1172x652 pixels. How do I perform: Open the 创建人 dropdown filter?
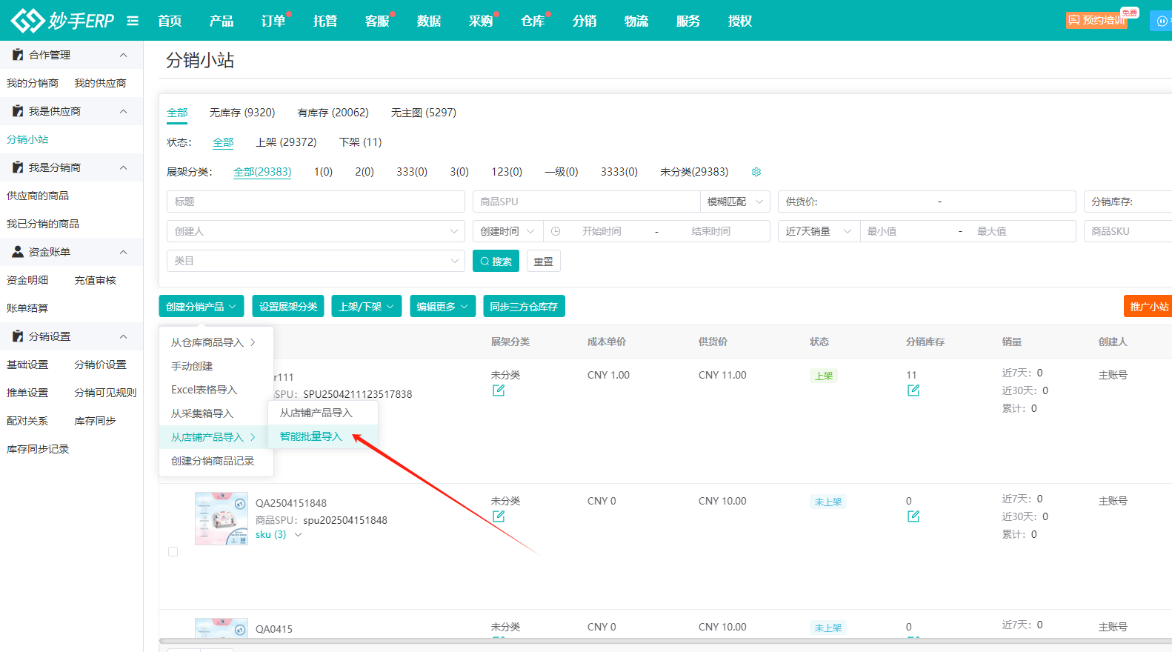[316, 231]
